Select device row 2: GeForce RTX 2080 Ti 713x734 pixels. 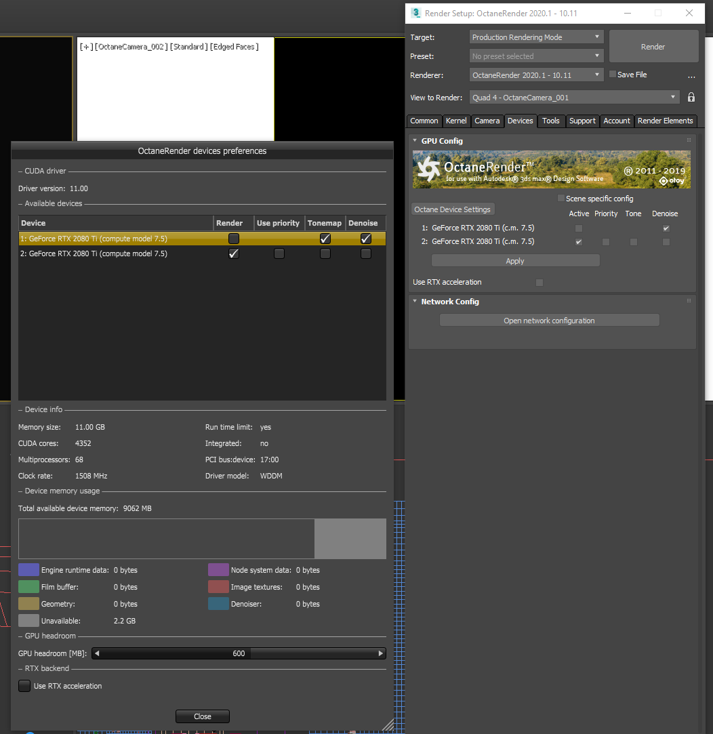(202, 253)
